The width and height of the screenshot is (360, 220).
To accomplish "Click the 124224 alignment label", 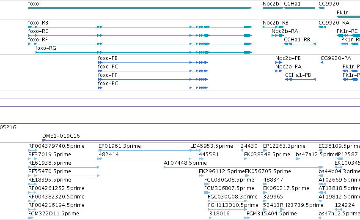I will [x=345, y=205].
